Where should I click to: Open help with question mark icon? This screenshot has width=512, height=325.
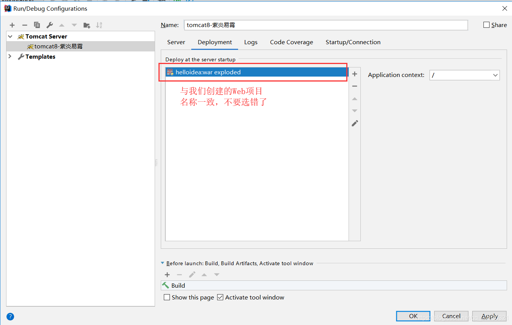pos(10,316)
